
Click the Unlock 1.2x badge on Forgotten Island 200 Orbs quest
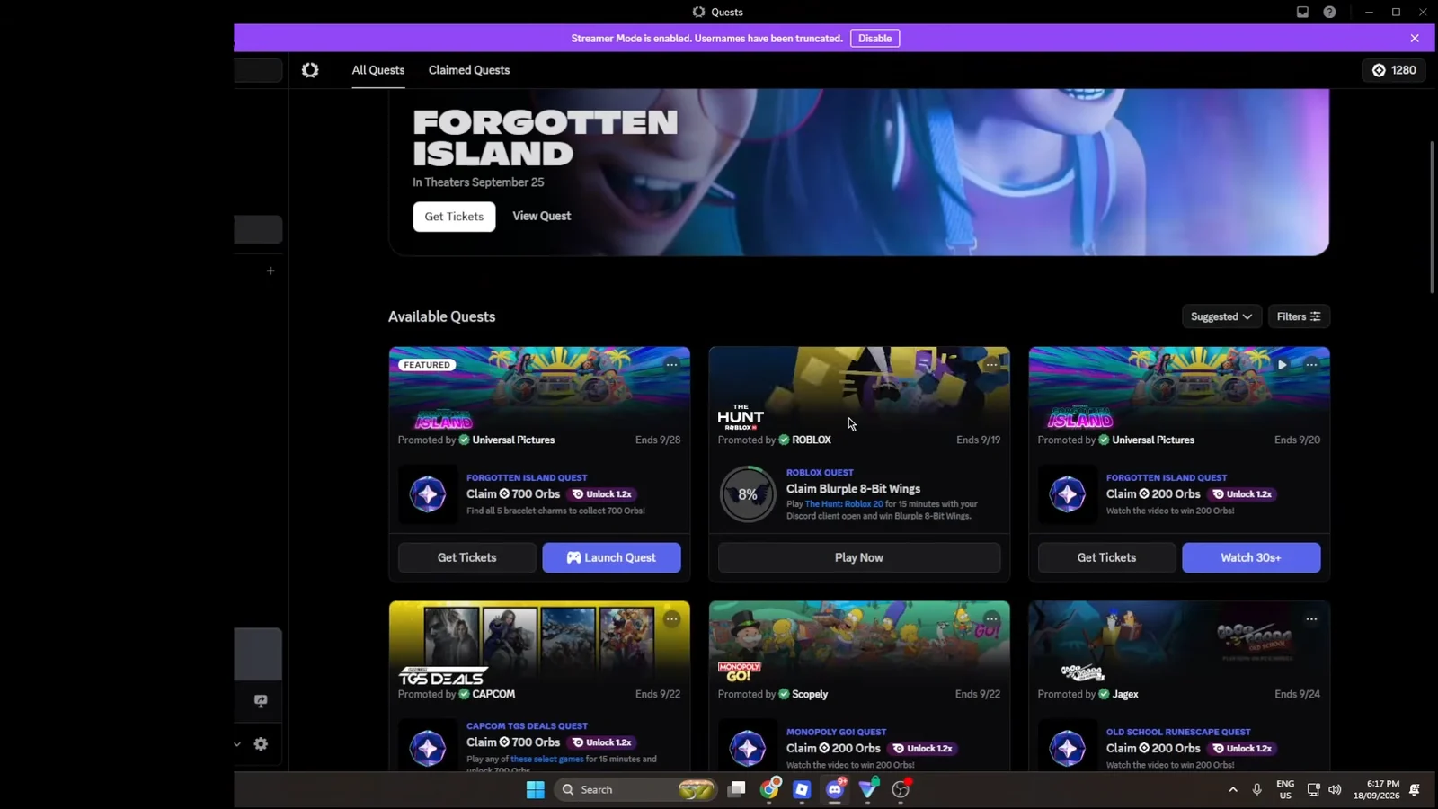(x=1243, y=494)
